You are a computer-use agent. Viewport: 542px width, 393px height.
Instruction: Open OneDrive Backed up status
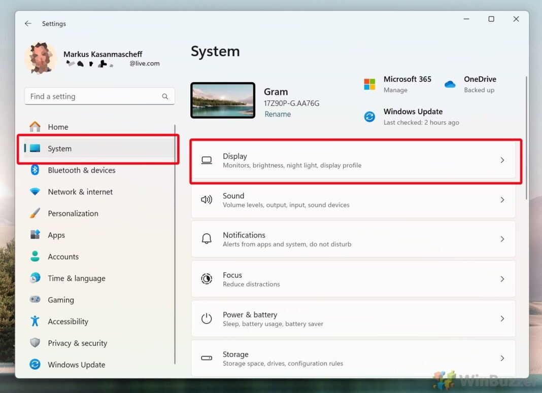pyautogui.click(x=479, y=90)
